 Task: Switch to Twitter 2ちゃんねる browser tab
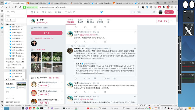pos(123,3)
